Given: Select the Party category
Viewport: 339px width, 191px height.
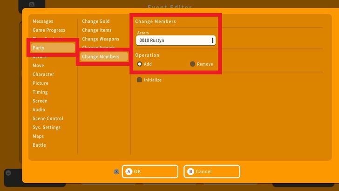Looking at the screenshot, I should 53,48.
